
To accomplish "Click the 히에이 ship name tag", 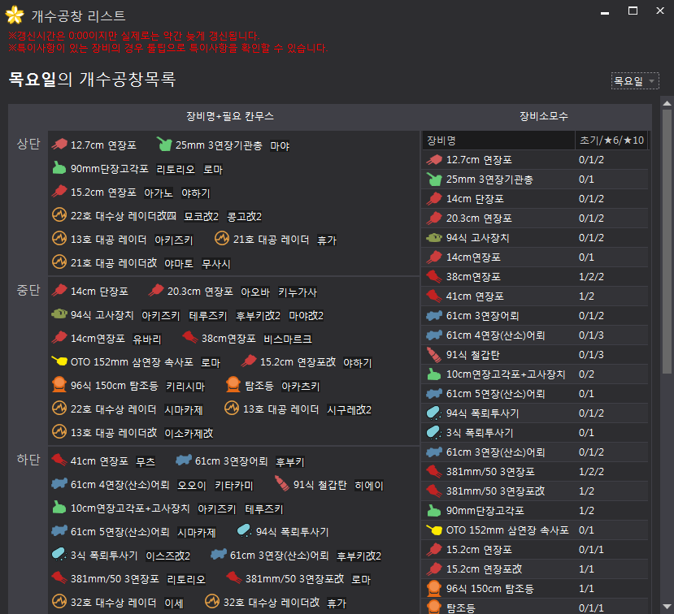I will click(368, 486).
